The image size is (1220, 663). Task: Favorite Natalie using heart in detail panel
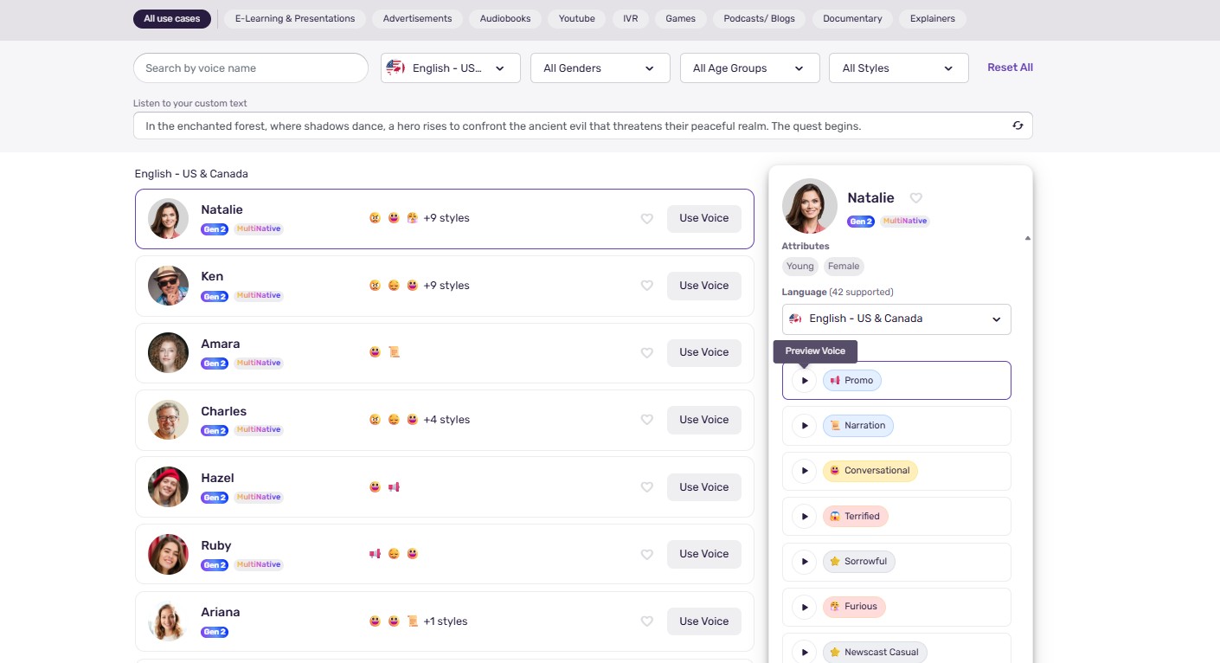[x=916, y=198]
